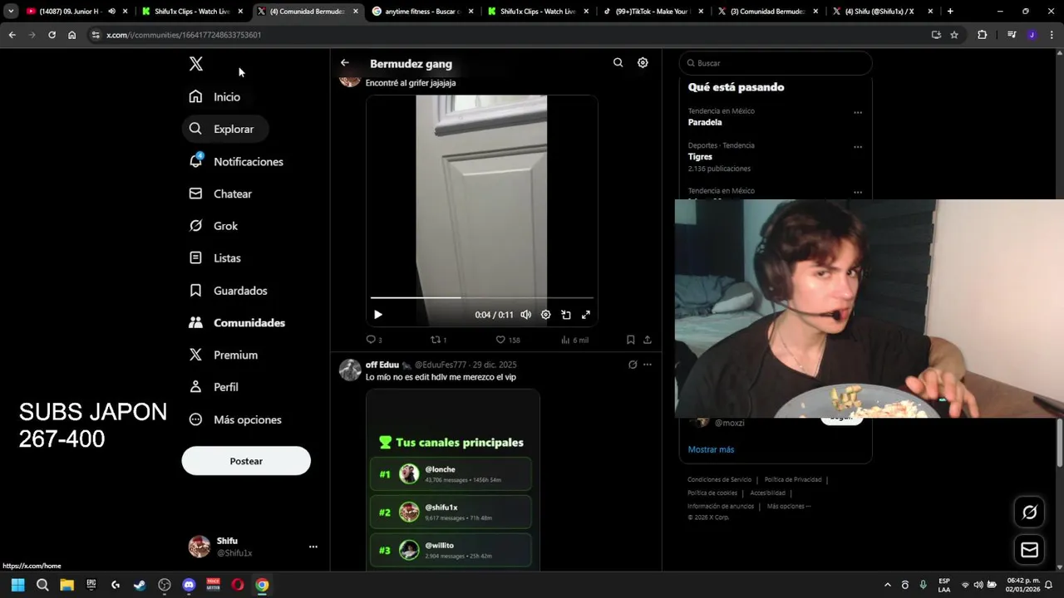Go to Guardados bookmarks
Screen dimensions: 1064x598
coord(229,291)
